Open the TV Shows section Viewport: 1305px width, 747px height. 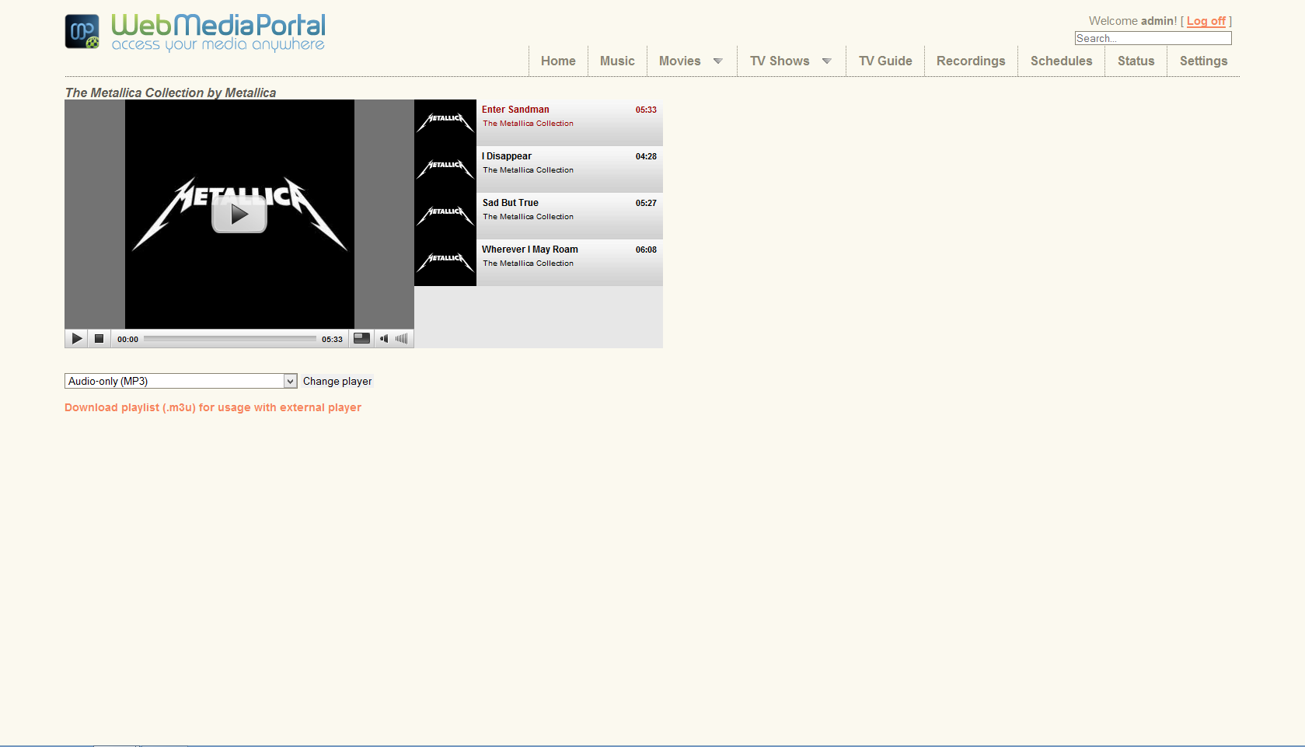(x=780, y=61)
